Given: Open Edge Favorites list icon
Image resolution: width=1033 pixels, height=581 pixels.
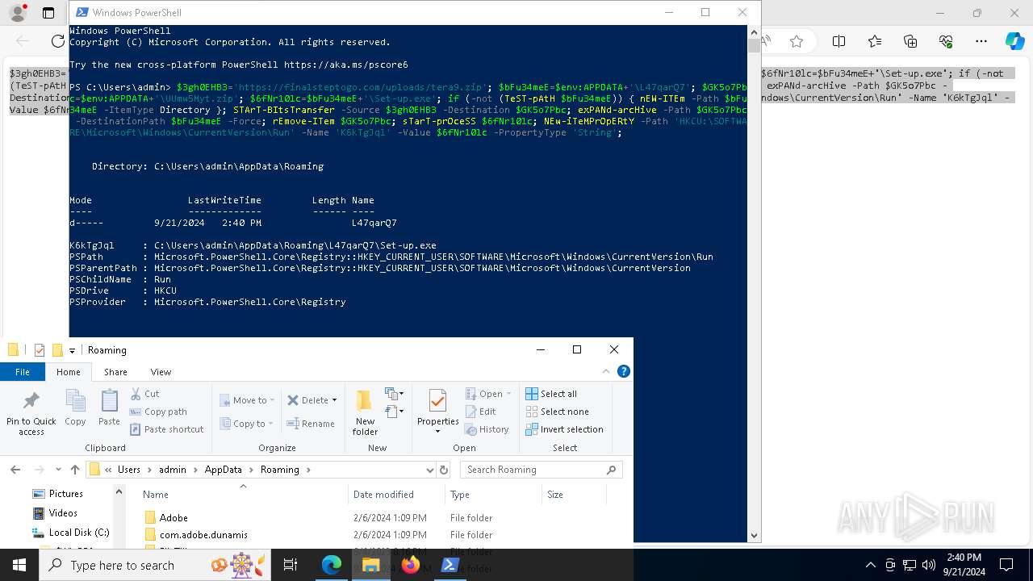Looking at the screenshot, I should (x=875, y=41).
